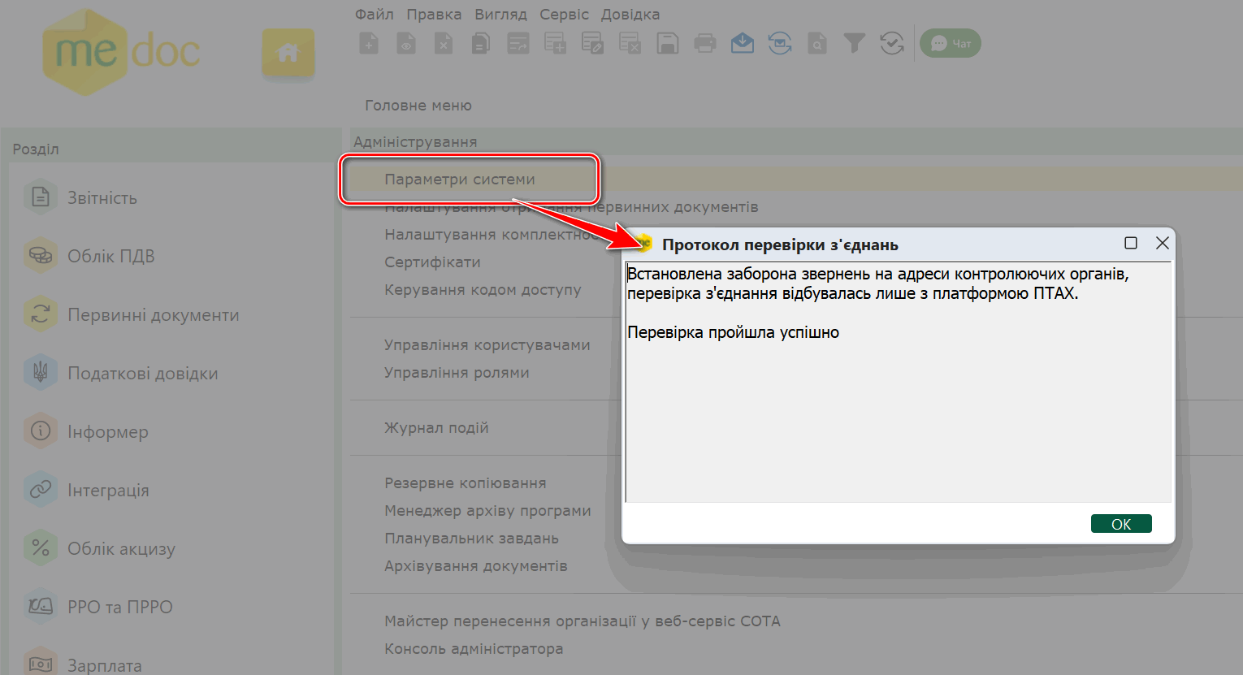The height and width of the screenshot is (675, 1243).
Task: Select Параметри системи in Адміністрування
Action: pos(460,180)
